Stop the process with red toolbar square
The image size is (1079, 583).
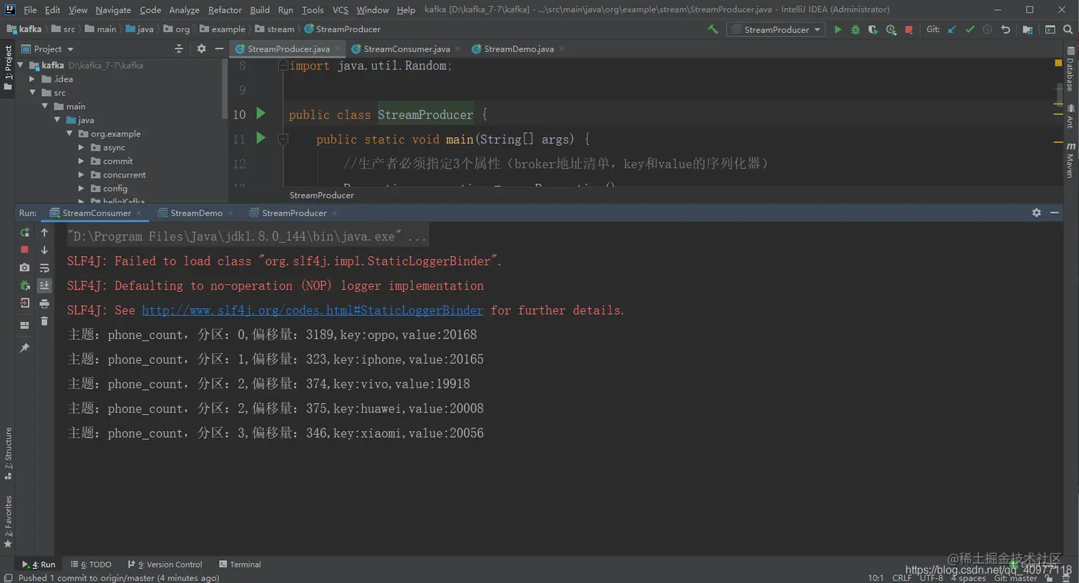908,29
